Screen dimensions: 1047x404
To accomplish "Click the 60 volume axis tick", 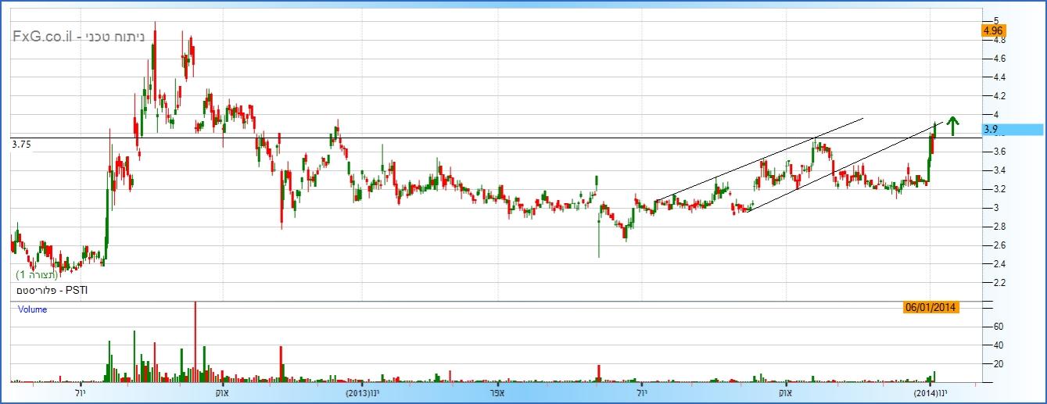I will point(999,327).
